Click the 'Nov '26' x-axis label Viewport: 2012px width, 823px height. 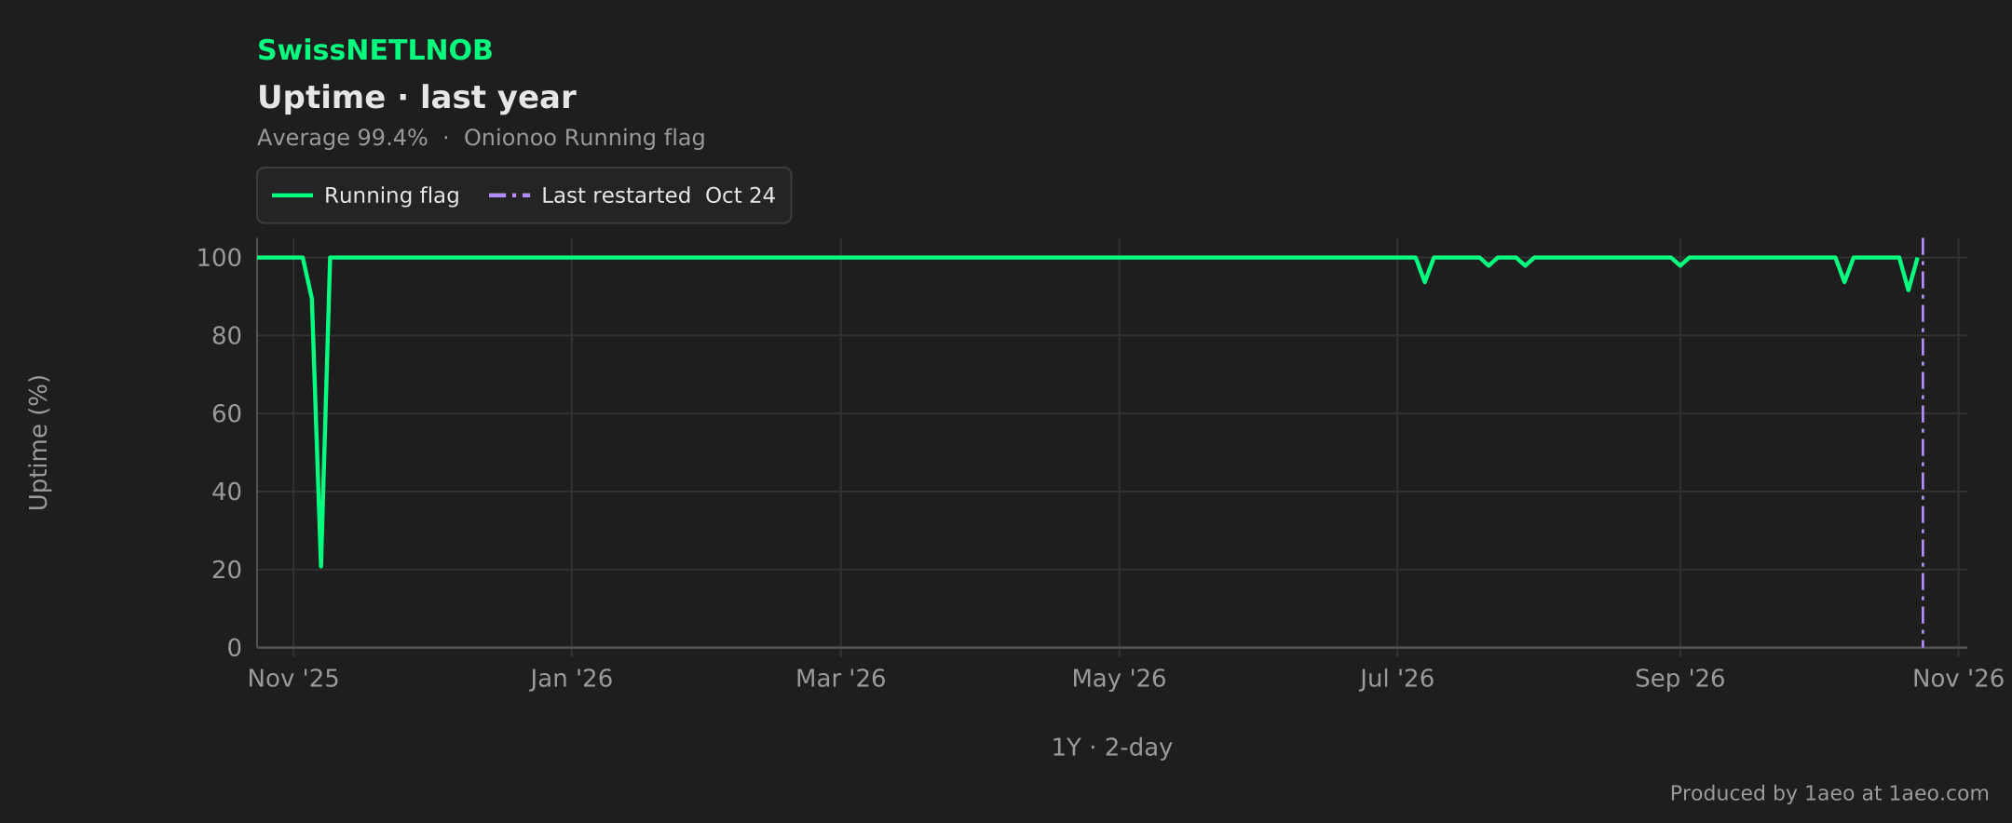click(x=1958, y=679)
